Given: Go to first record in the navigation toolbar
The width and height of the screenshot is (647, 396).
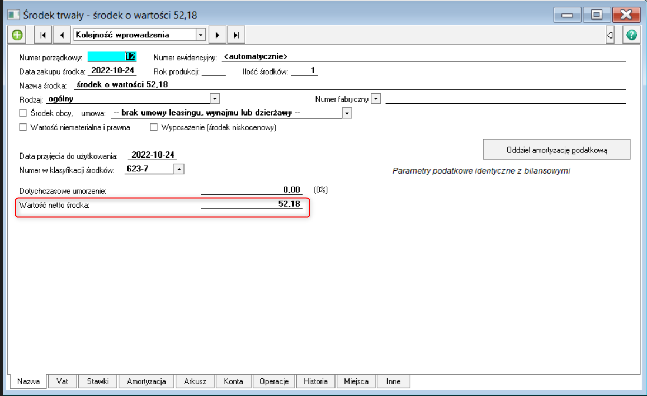Looking at the screenshot, I should pos(43,35).
